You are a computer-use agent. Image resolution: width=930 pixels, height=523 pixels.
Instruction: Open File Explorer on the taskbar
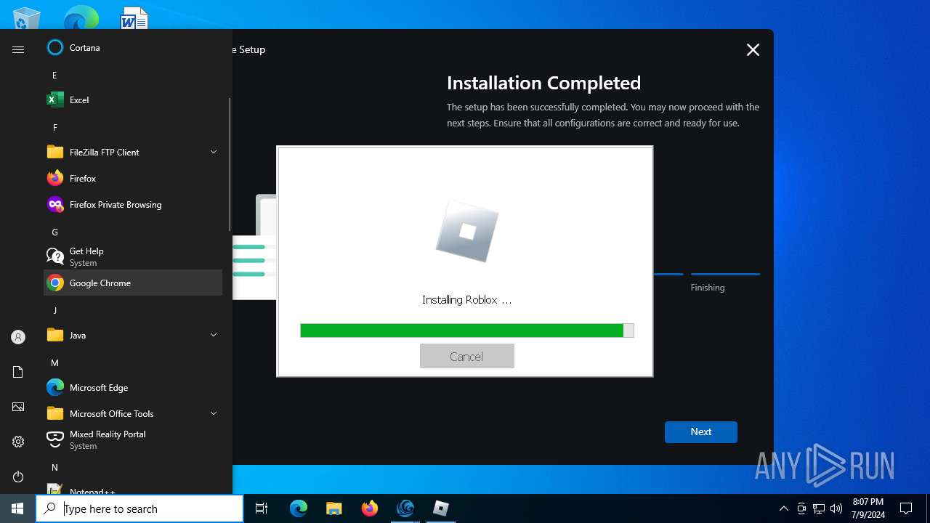pos(333,508)
